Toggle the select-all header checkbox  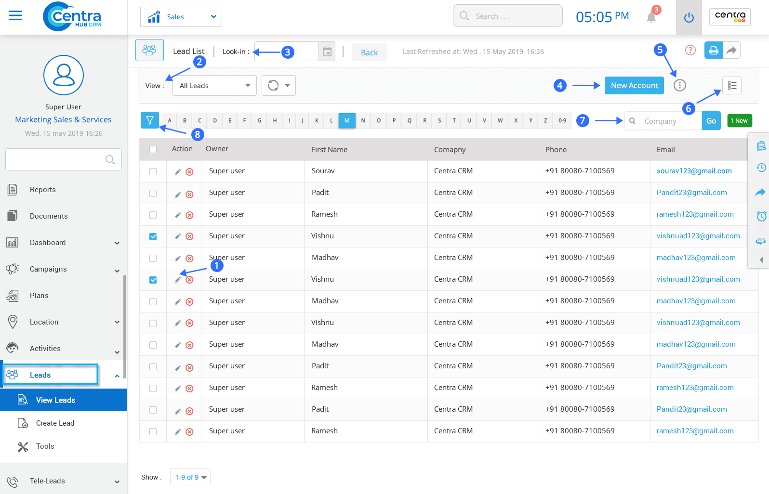tap(153, 150)
